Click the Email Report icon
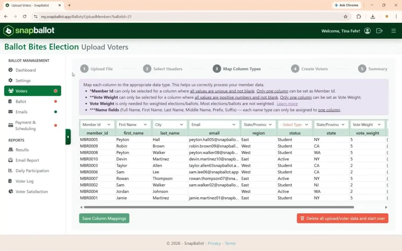Image resolution: width=402 pixels, height=251 pixels. pos(11,160)
